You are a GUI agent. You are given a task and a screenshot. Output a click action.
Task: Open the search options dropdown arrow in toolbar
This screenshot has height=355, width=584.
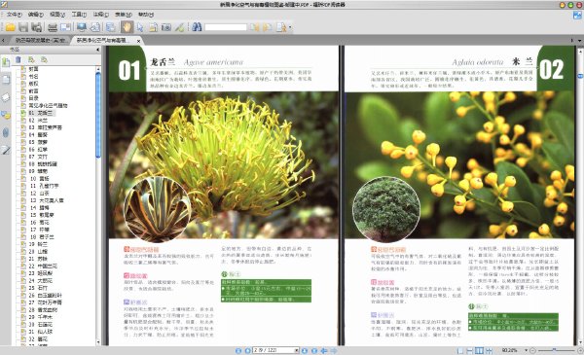pyautogui.click(x=290, y=27)
